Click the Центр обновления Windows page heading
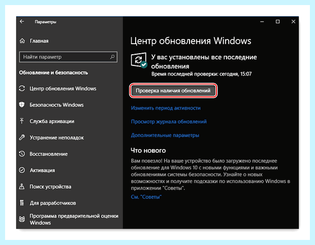This screenshot has height=245, width=315. click(191, 41)
